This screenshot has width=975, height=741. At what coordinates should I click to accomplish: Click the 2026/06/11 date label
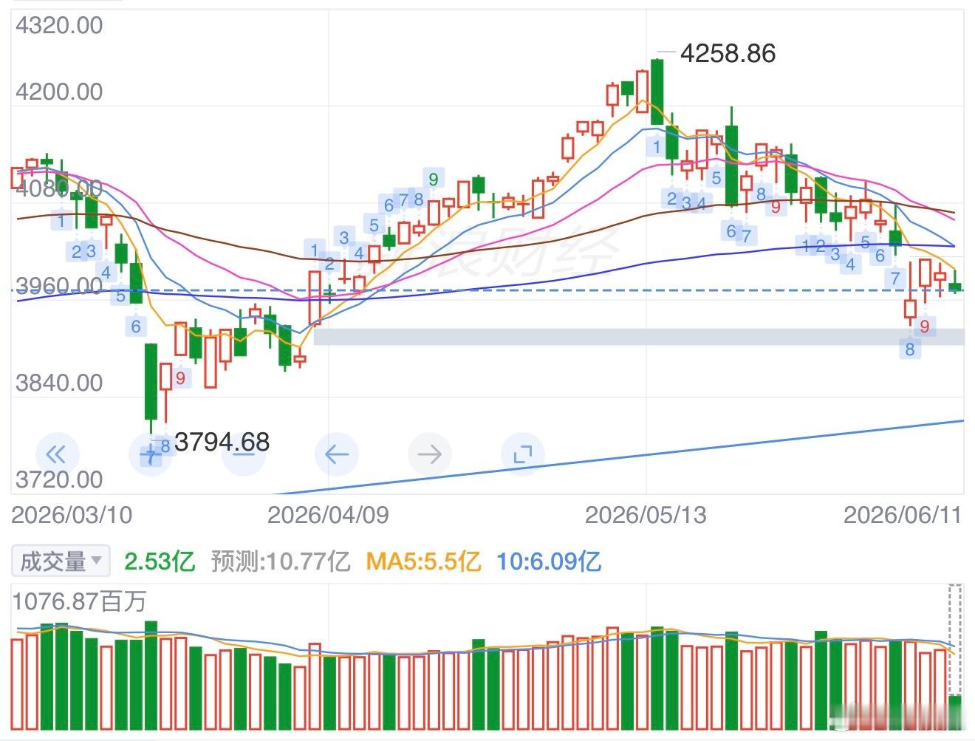903,514
